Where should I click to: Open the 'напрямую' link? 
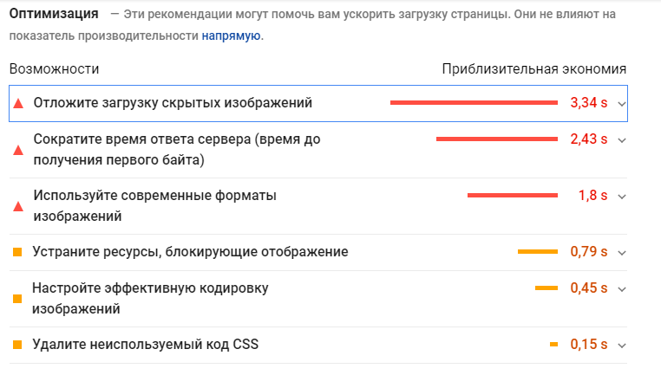click(x=231, y=36)
